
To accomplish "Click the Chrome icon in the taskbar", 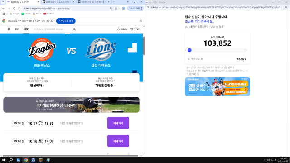I will click(26, 160).
